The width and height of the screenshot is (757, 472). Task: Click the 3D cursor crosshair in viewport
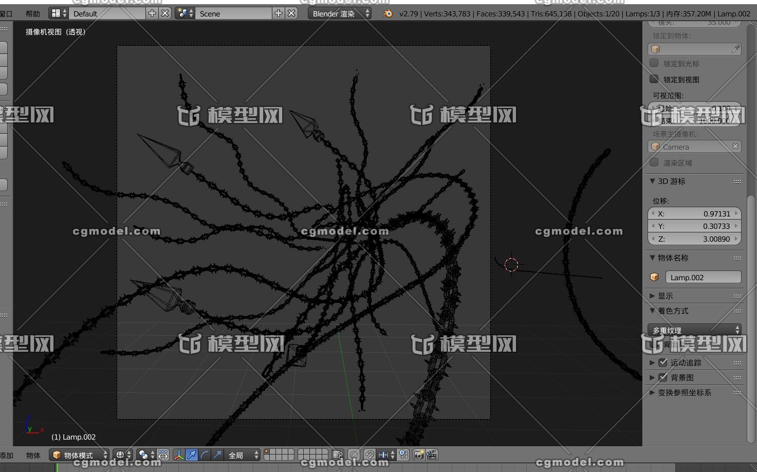(x=511, y=264)
